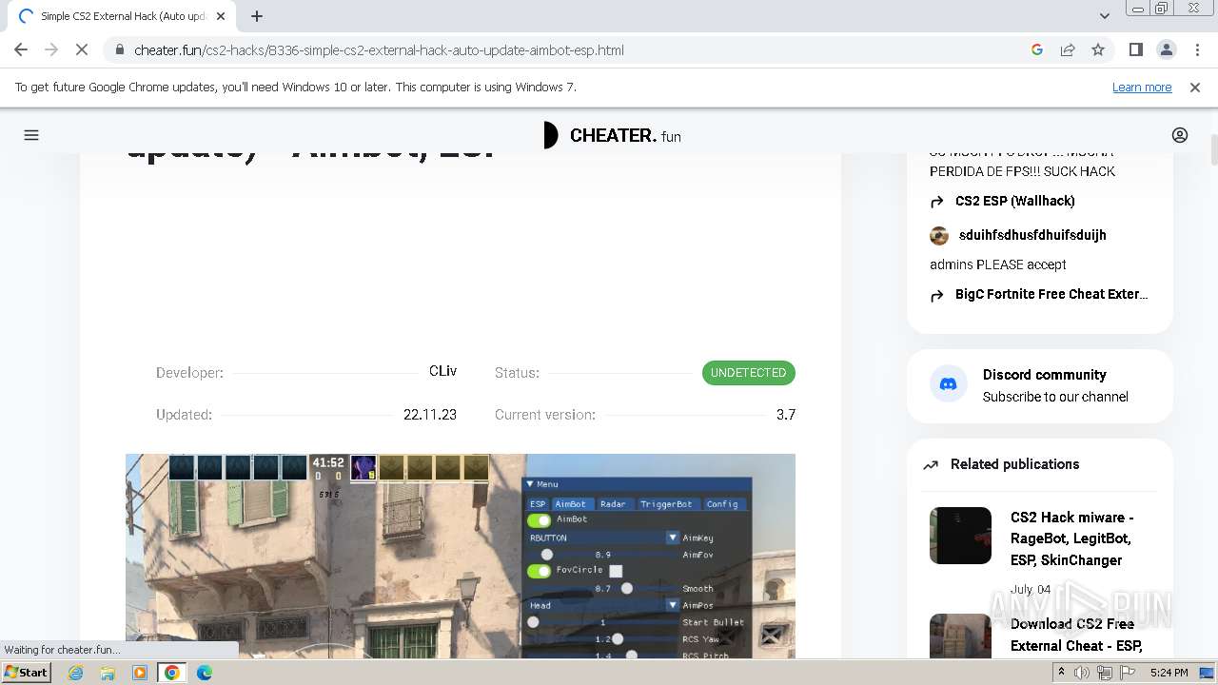Image resolution: width=1218 pixels, height=685 pixels.
Task: Open BigC Fortnite Free Cheat comment link
Action: 1051,294
